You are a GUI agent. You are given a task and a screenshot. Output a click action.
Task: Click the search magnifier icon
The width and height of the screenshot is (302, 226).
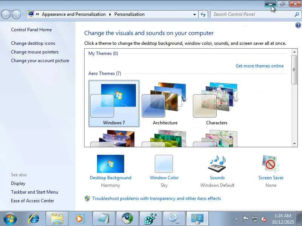click(297, 14)
